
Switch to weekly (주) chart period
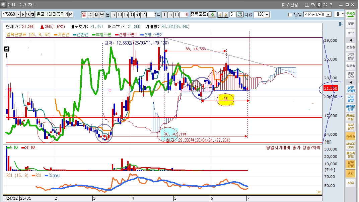coord(90,15)
